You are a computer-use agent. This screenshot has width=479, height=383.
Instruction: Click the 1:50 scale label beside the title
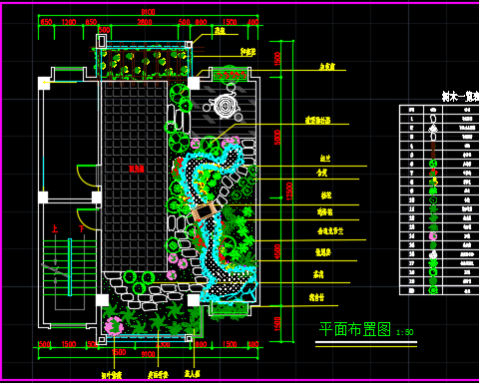[405, 332]
